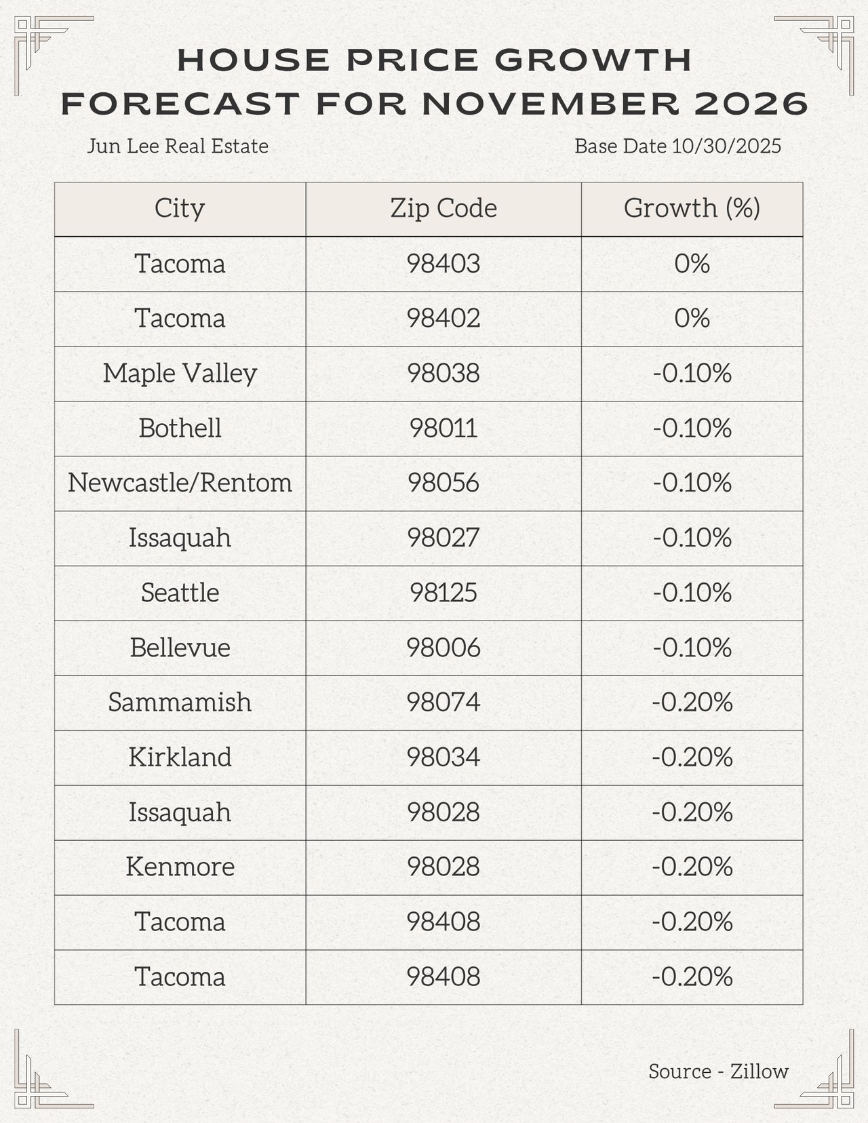Image resolution: width=868 pixels, height=1123 pixels.
Task: Select the City column header
Action: click(x=180, y=208)
